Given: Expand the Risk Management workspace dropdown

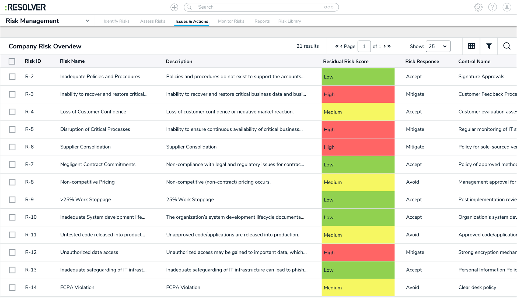Looking at the screenshot, I should (x=87, y=20).
